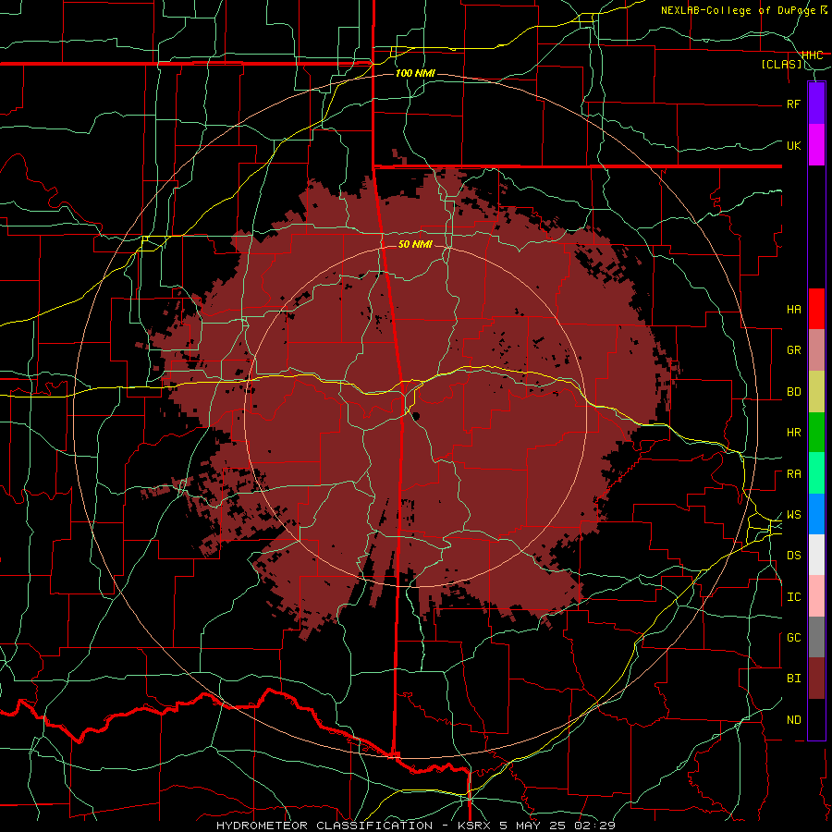Click the BI dark red legend swatch
Viewport: 832px width, 832px height.
[816, 679]
